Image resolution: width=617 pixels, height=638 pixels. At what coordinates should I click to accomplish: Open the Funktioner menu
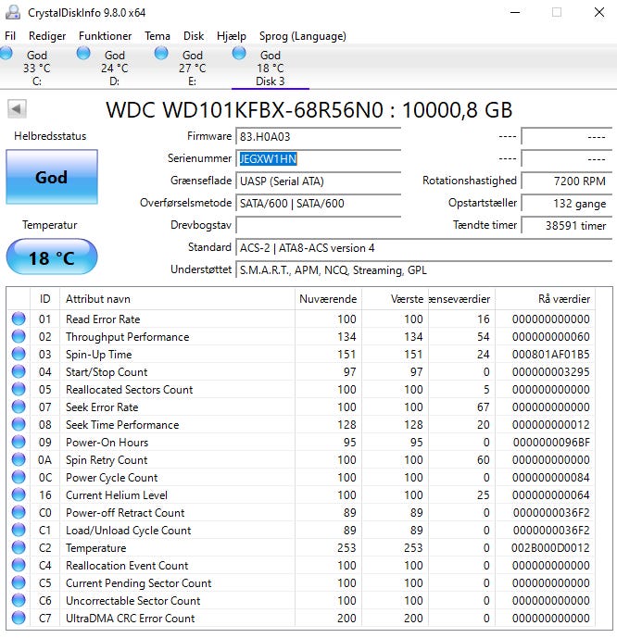tap(105, 36)
